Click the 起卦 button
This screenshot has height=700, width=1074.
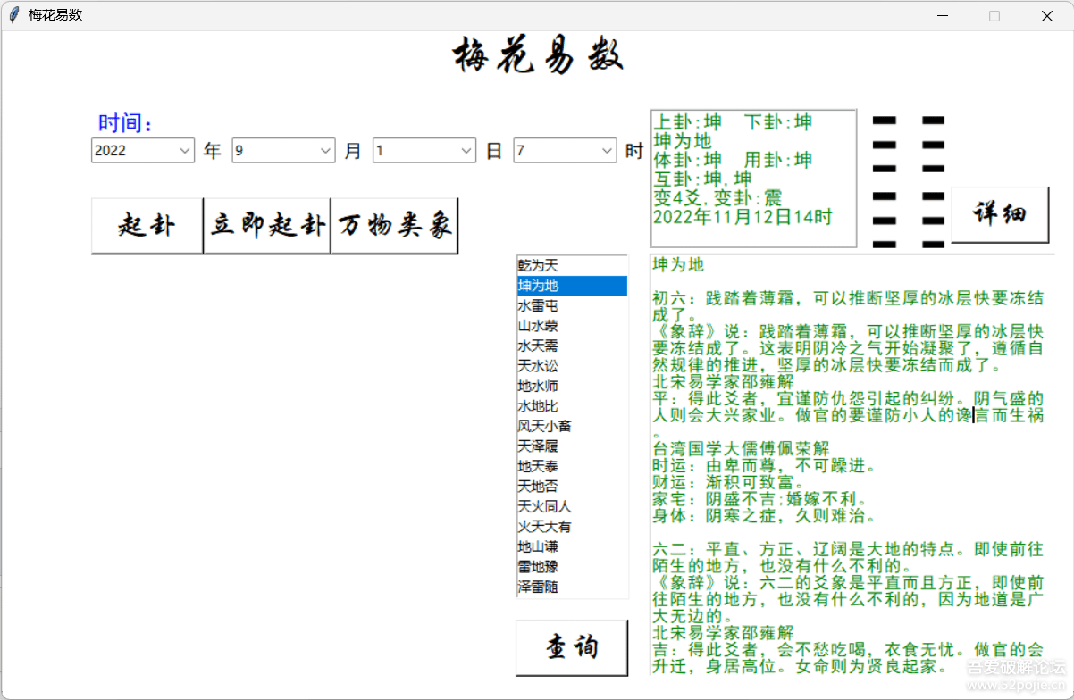click(147, 226)
